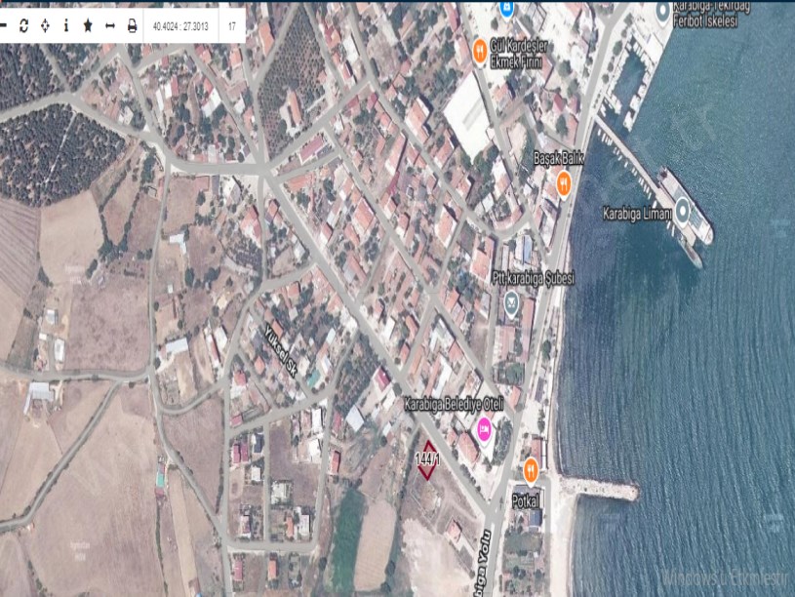The width and height of the screenshot is (795, 597).
Task: Click the Karabiga Limanı port marker
Action: [x=683, y=210]
